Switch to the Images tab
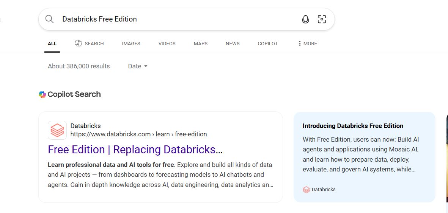 [131, 43]
